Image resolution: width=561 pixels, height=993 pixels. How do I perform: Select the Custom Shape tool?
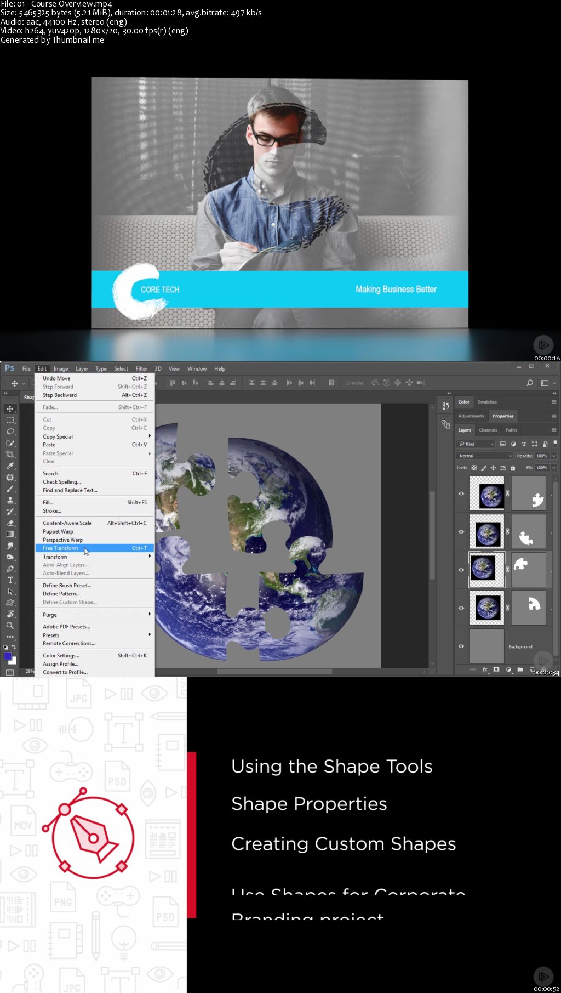pyautogui.click(x=10, y=603)
